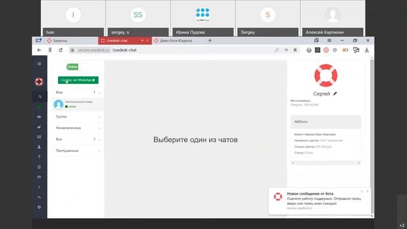The image size is (407, 229).
Task: Click the Telegram messenger ID text
Action: pos(304,105)
